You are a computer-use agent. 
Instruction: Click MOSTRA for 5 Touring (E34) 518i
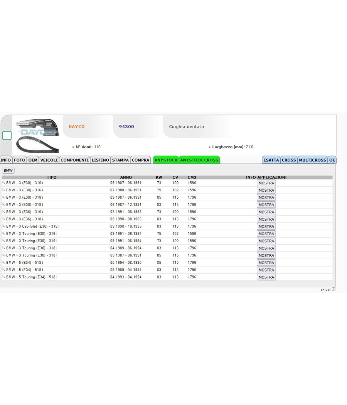(x=266, y=277)
